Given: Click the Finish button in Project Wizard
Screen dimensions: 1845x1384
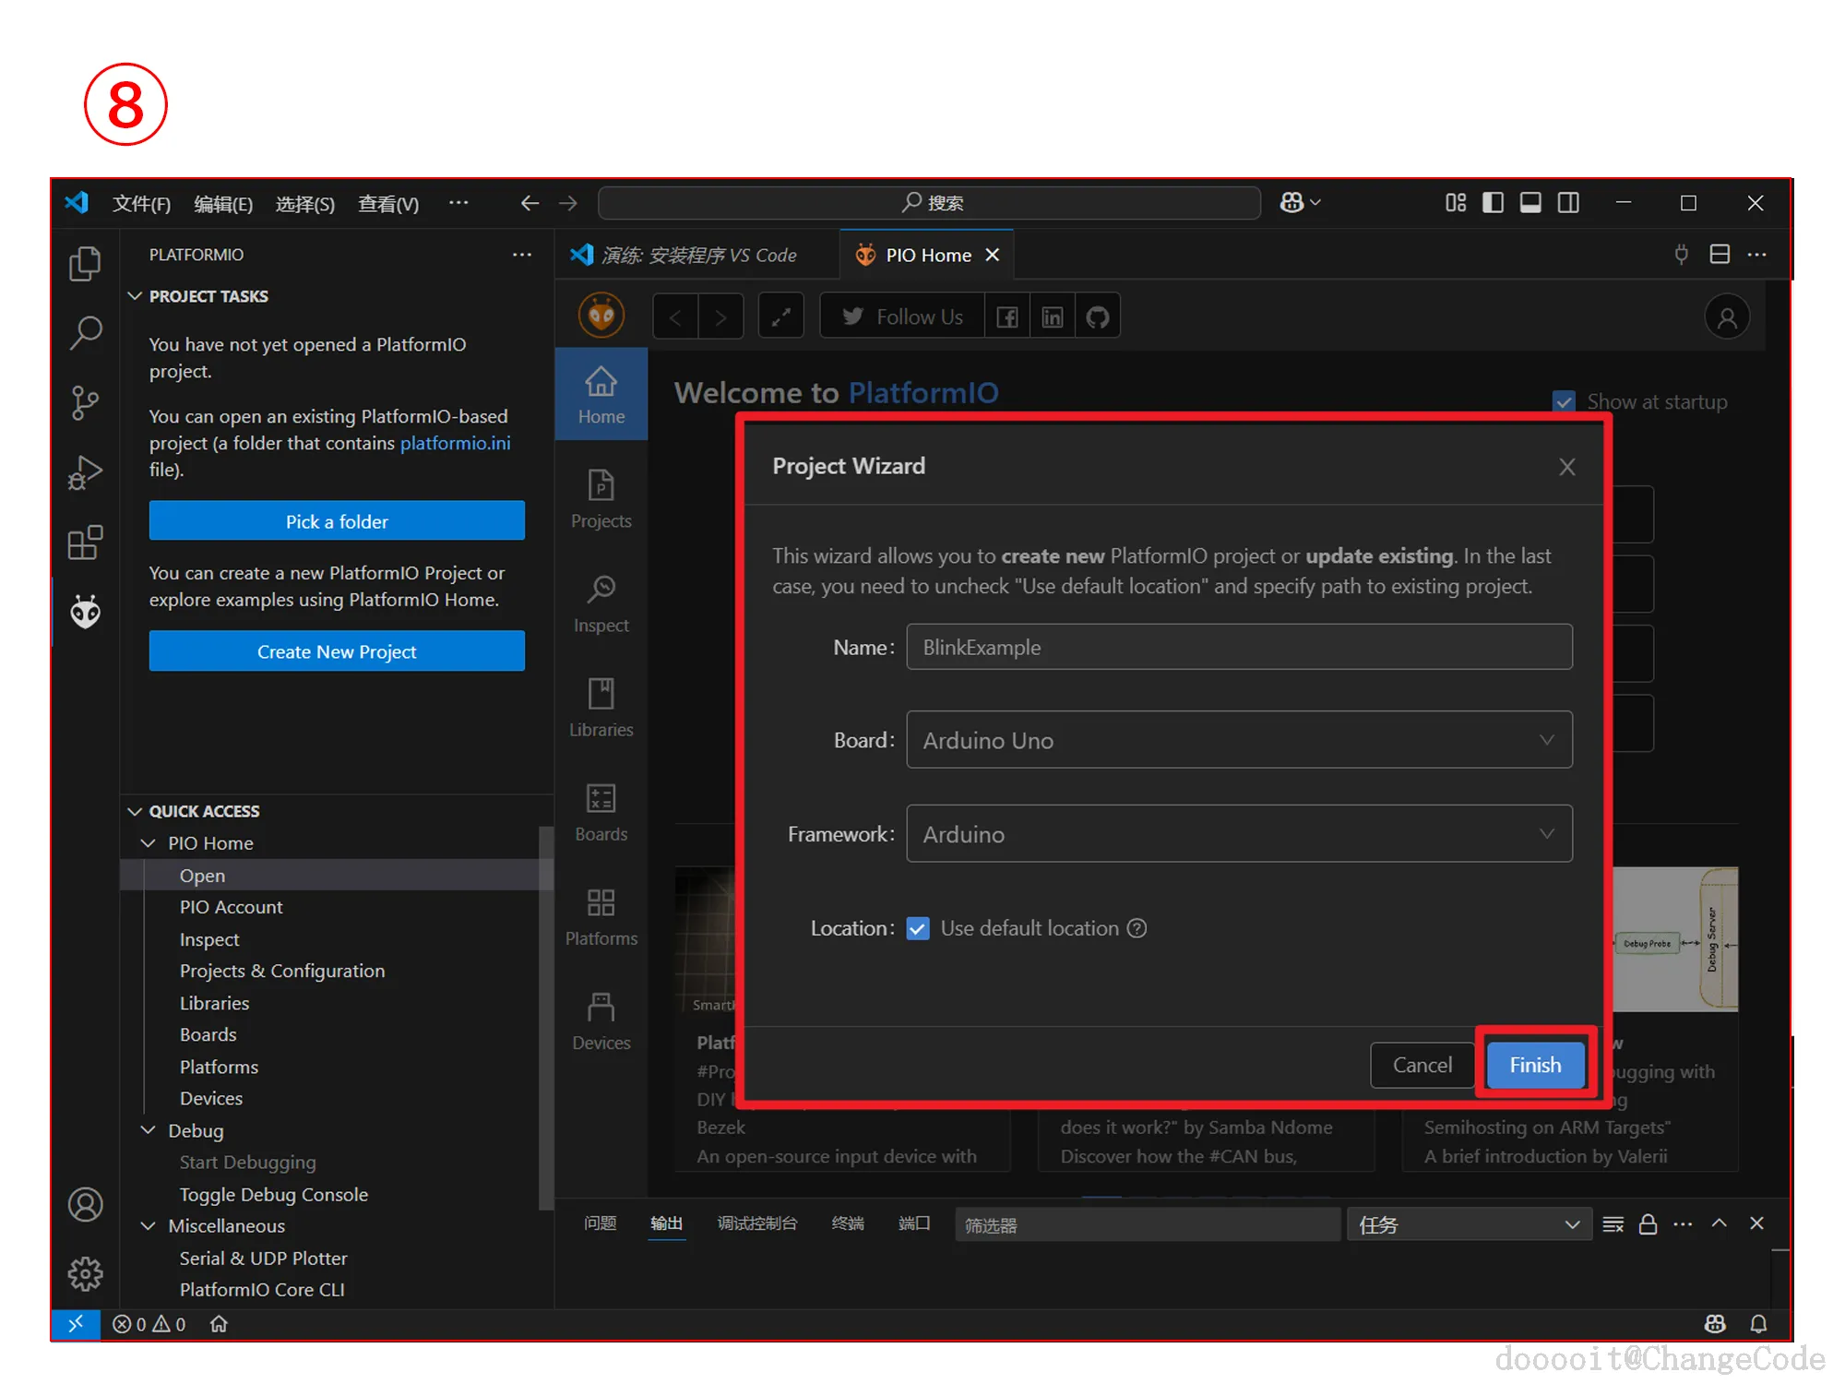Looking at the screenshot, I should 1535,1065.
